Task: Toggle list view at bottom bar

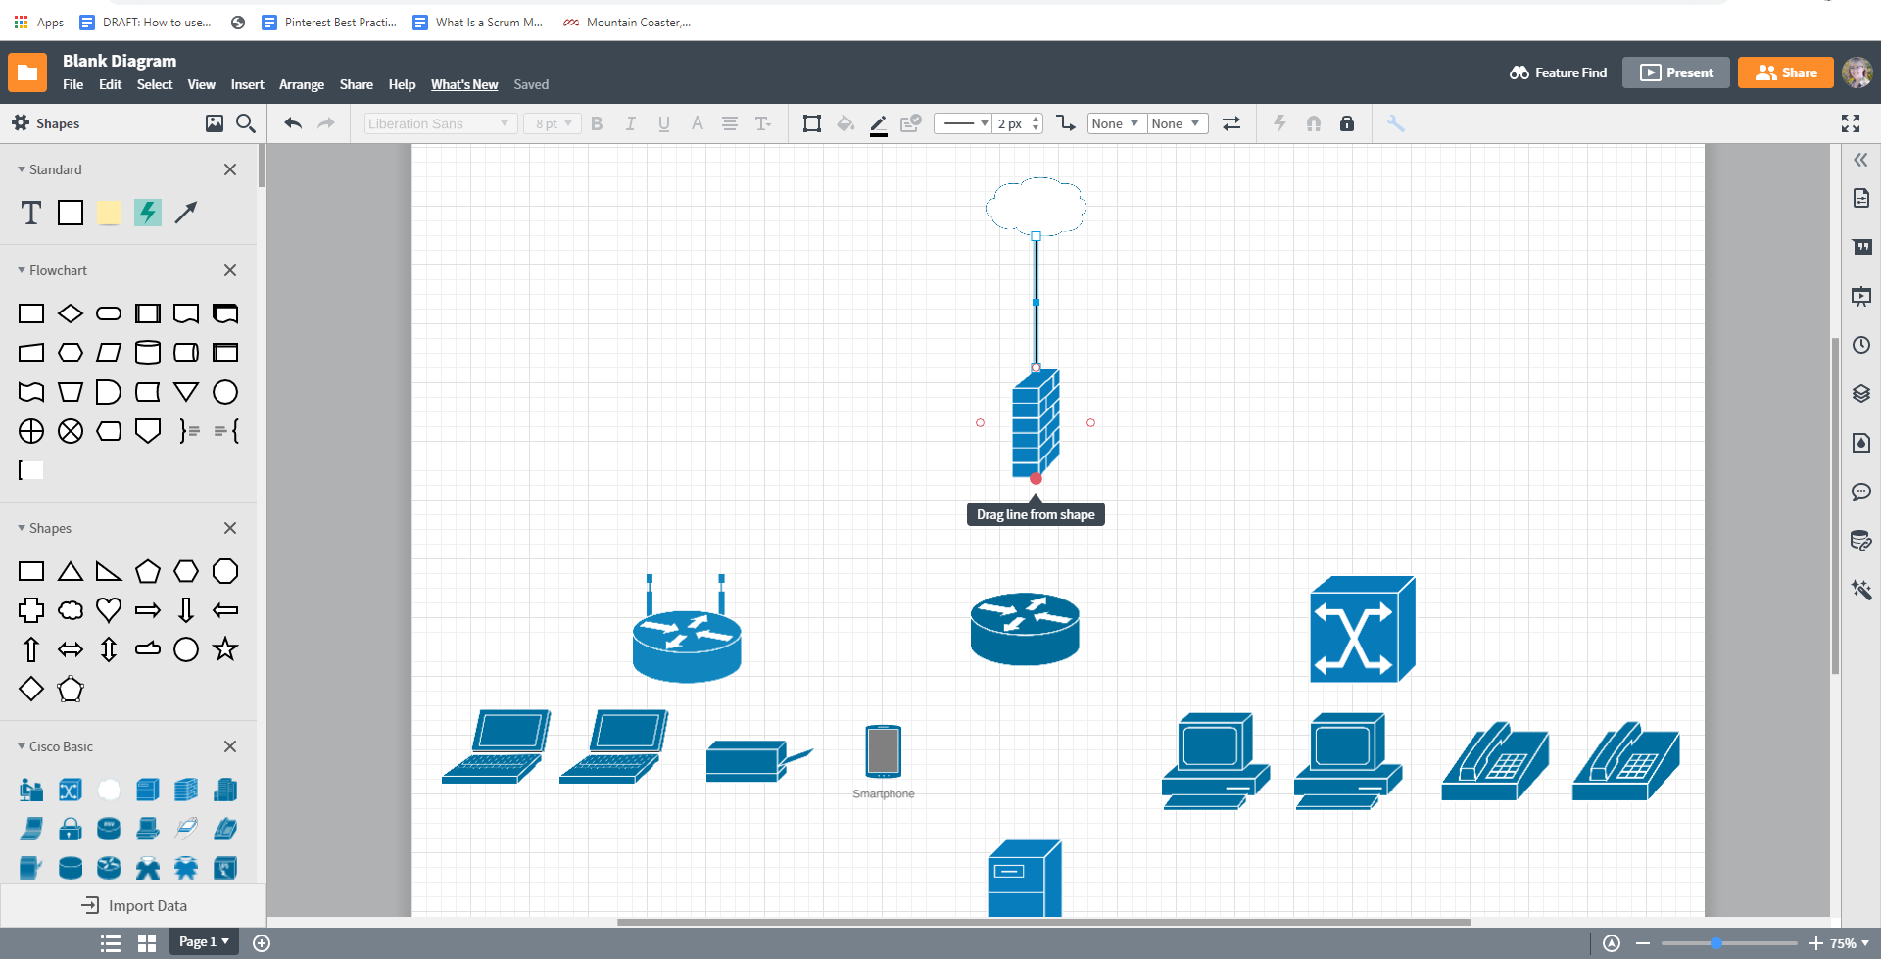Action: click(x=111, y=943)
